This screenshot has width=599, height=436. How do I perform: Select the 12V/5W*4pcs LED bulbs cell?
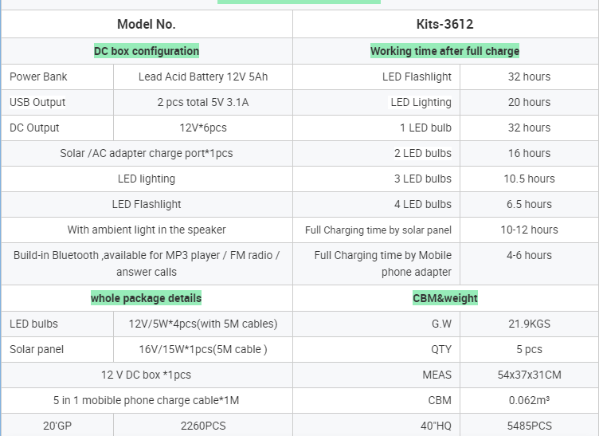(203, 324)
